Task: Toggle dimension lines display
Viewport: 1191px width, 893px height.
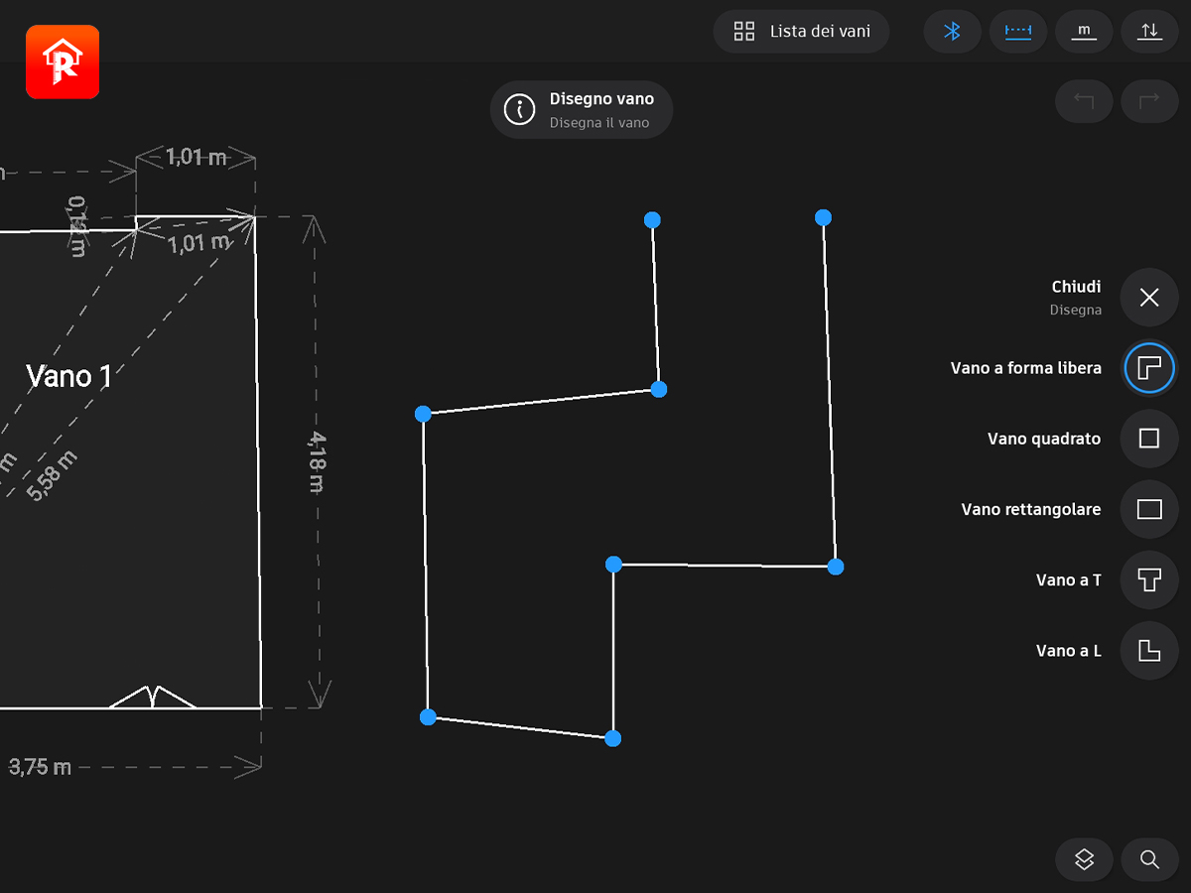Action: [1018, 31]
